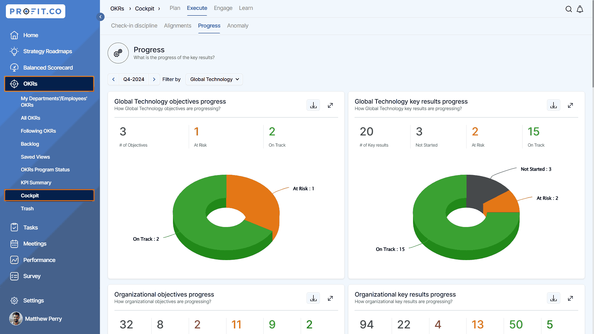This screenshot has width=594, height=334.
Task: Download Global Technology objectives progress chart
Action: coord(313,105)
